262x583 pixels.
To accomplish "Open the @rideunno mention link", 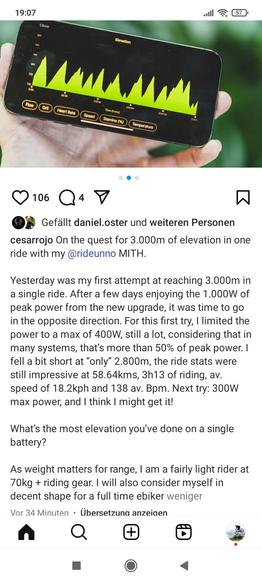I will (92, 254).
